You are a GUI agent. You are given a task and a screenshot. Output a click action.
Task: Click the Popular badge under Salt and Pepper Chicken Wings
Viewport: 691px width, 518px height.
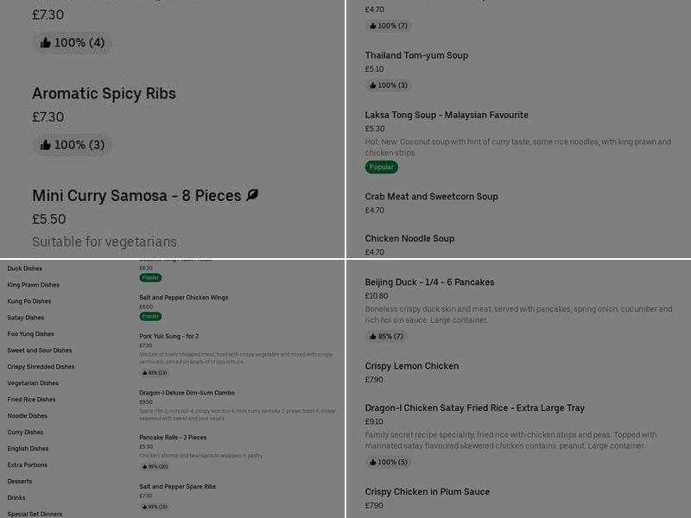point(150,317)
